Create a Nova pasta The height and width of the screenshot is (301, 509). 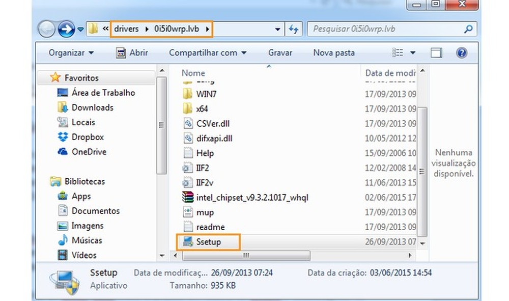[x=333, y=52]
